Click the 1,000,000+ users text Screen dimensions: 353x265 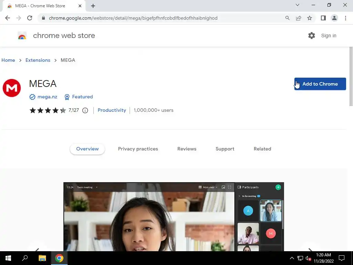[x=153, y=110]
